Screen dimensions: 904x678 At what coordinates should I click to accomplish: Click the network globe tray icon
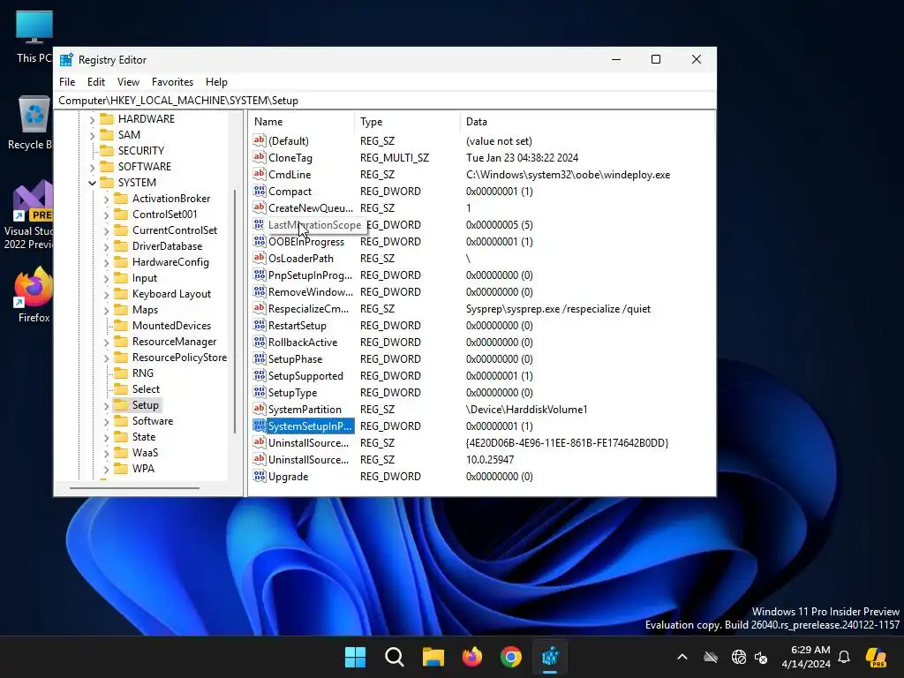[739, 657]
